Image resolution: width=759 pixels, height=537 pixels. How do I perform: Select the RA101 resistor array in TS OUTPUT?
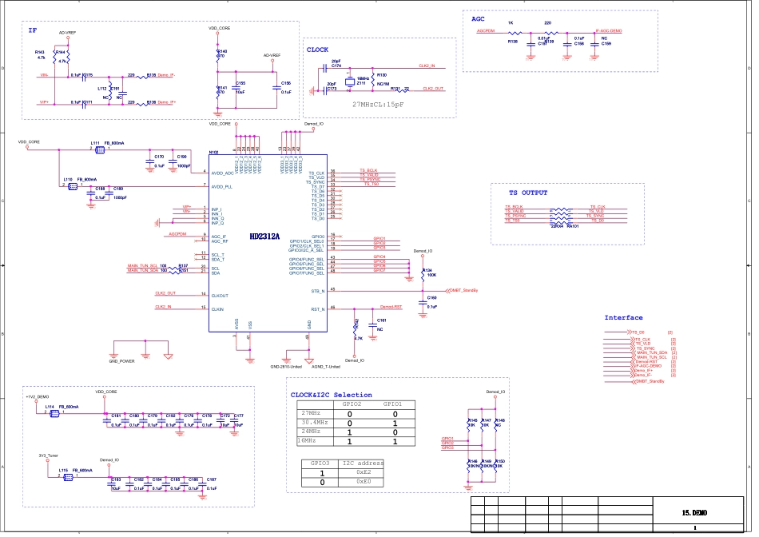coord(562,214)
